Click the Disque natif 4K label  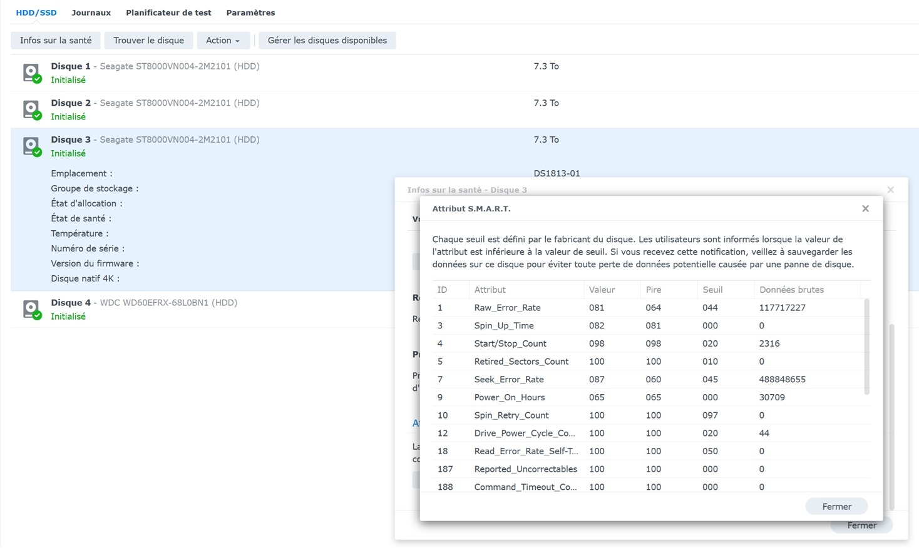pyautogui.click(x=85, y=278)
